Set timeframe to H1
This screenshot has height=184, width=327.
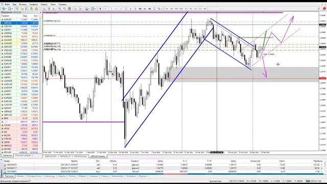186,9
